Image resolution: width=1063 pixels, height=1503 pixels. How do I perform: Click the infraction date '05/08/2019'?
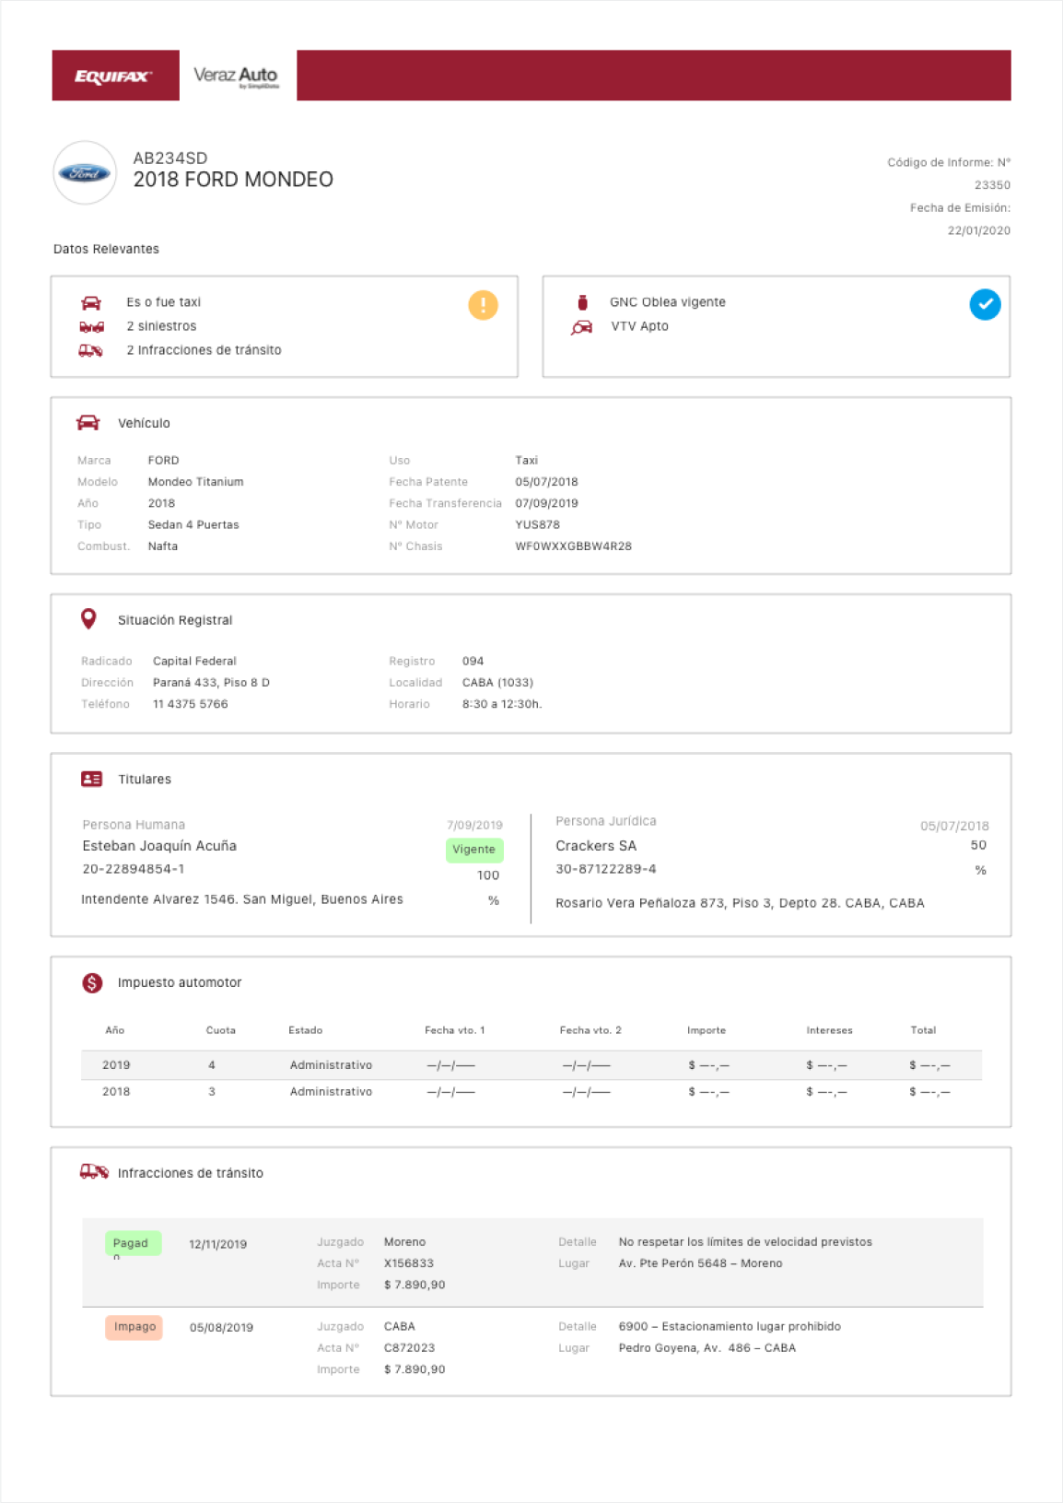point(221,1328)
